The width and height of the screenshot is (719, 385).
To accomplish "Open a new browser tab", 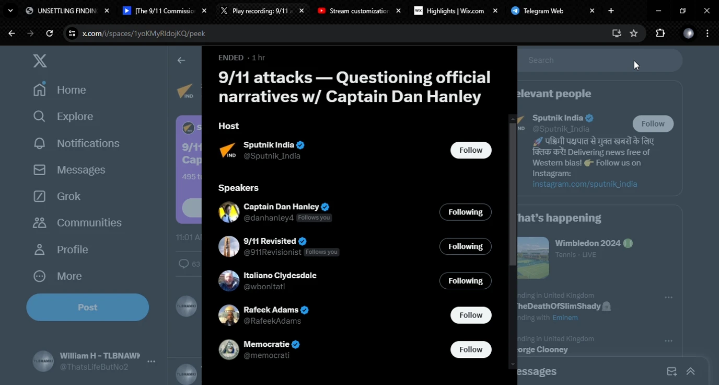I will click(x=611, y=10).
